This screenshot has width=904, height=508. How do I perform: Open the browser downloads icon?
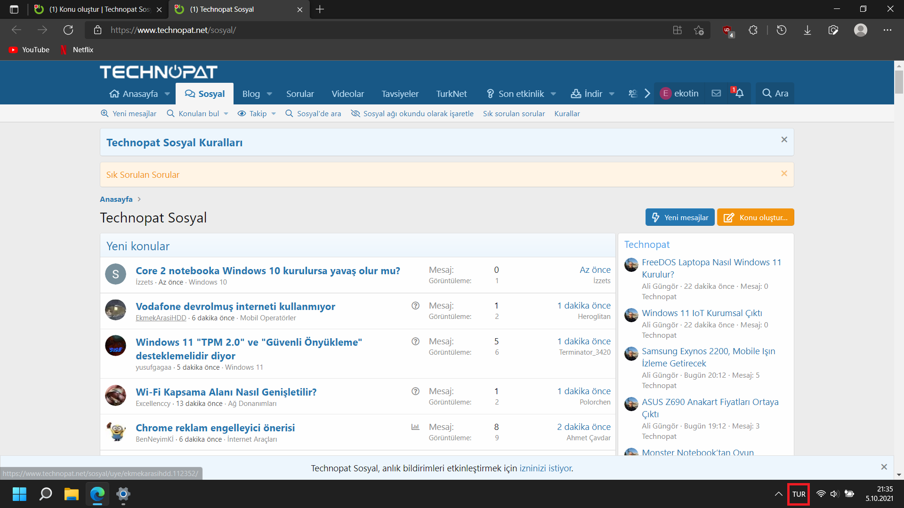pos(807,30)
